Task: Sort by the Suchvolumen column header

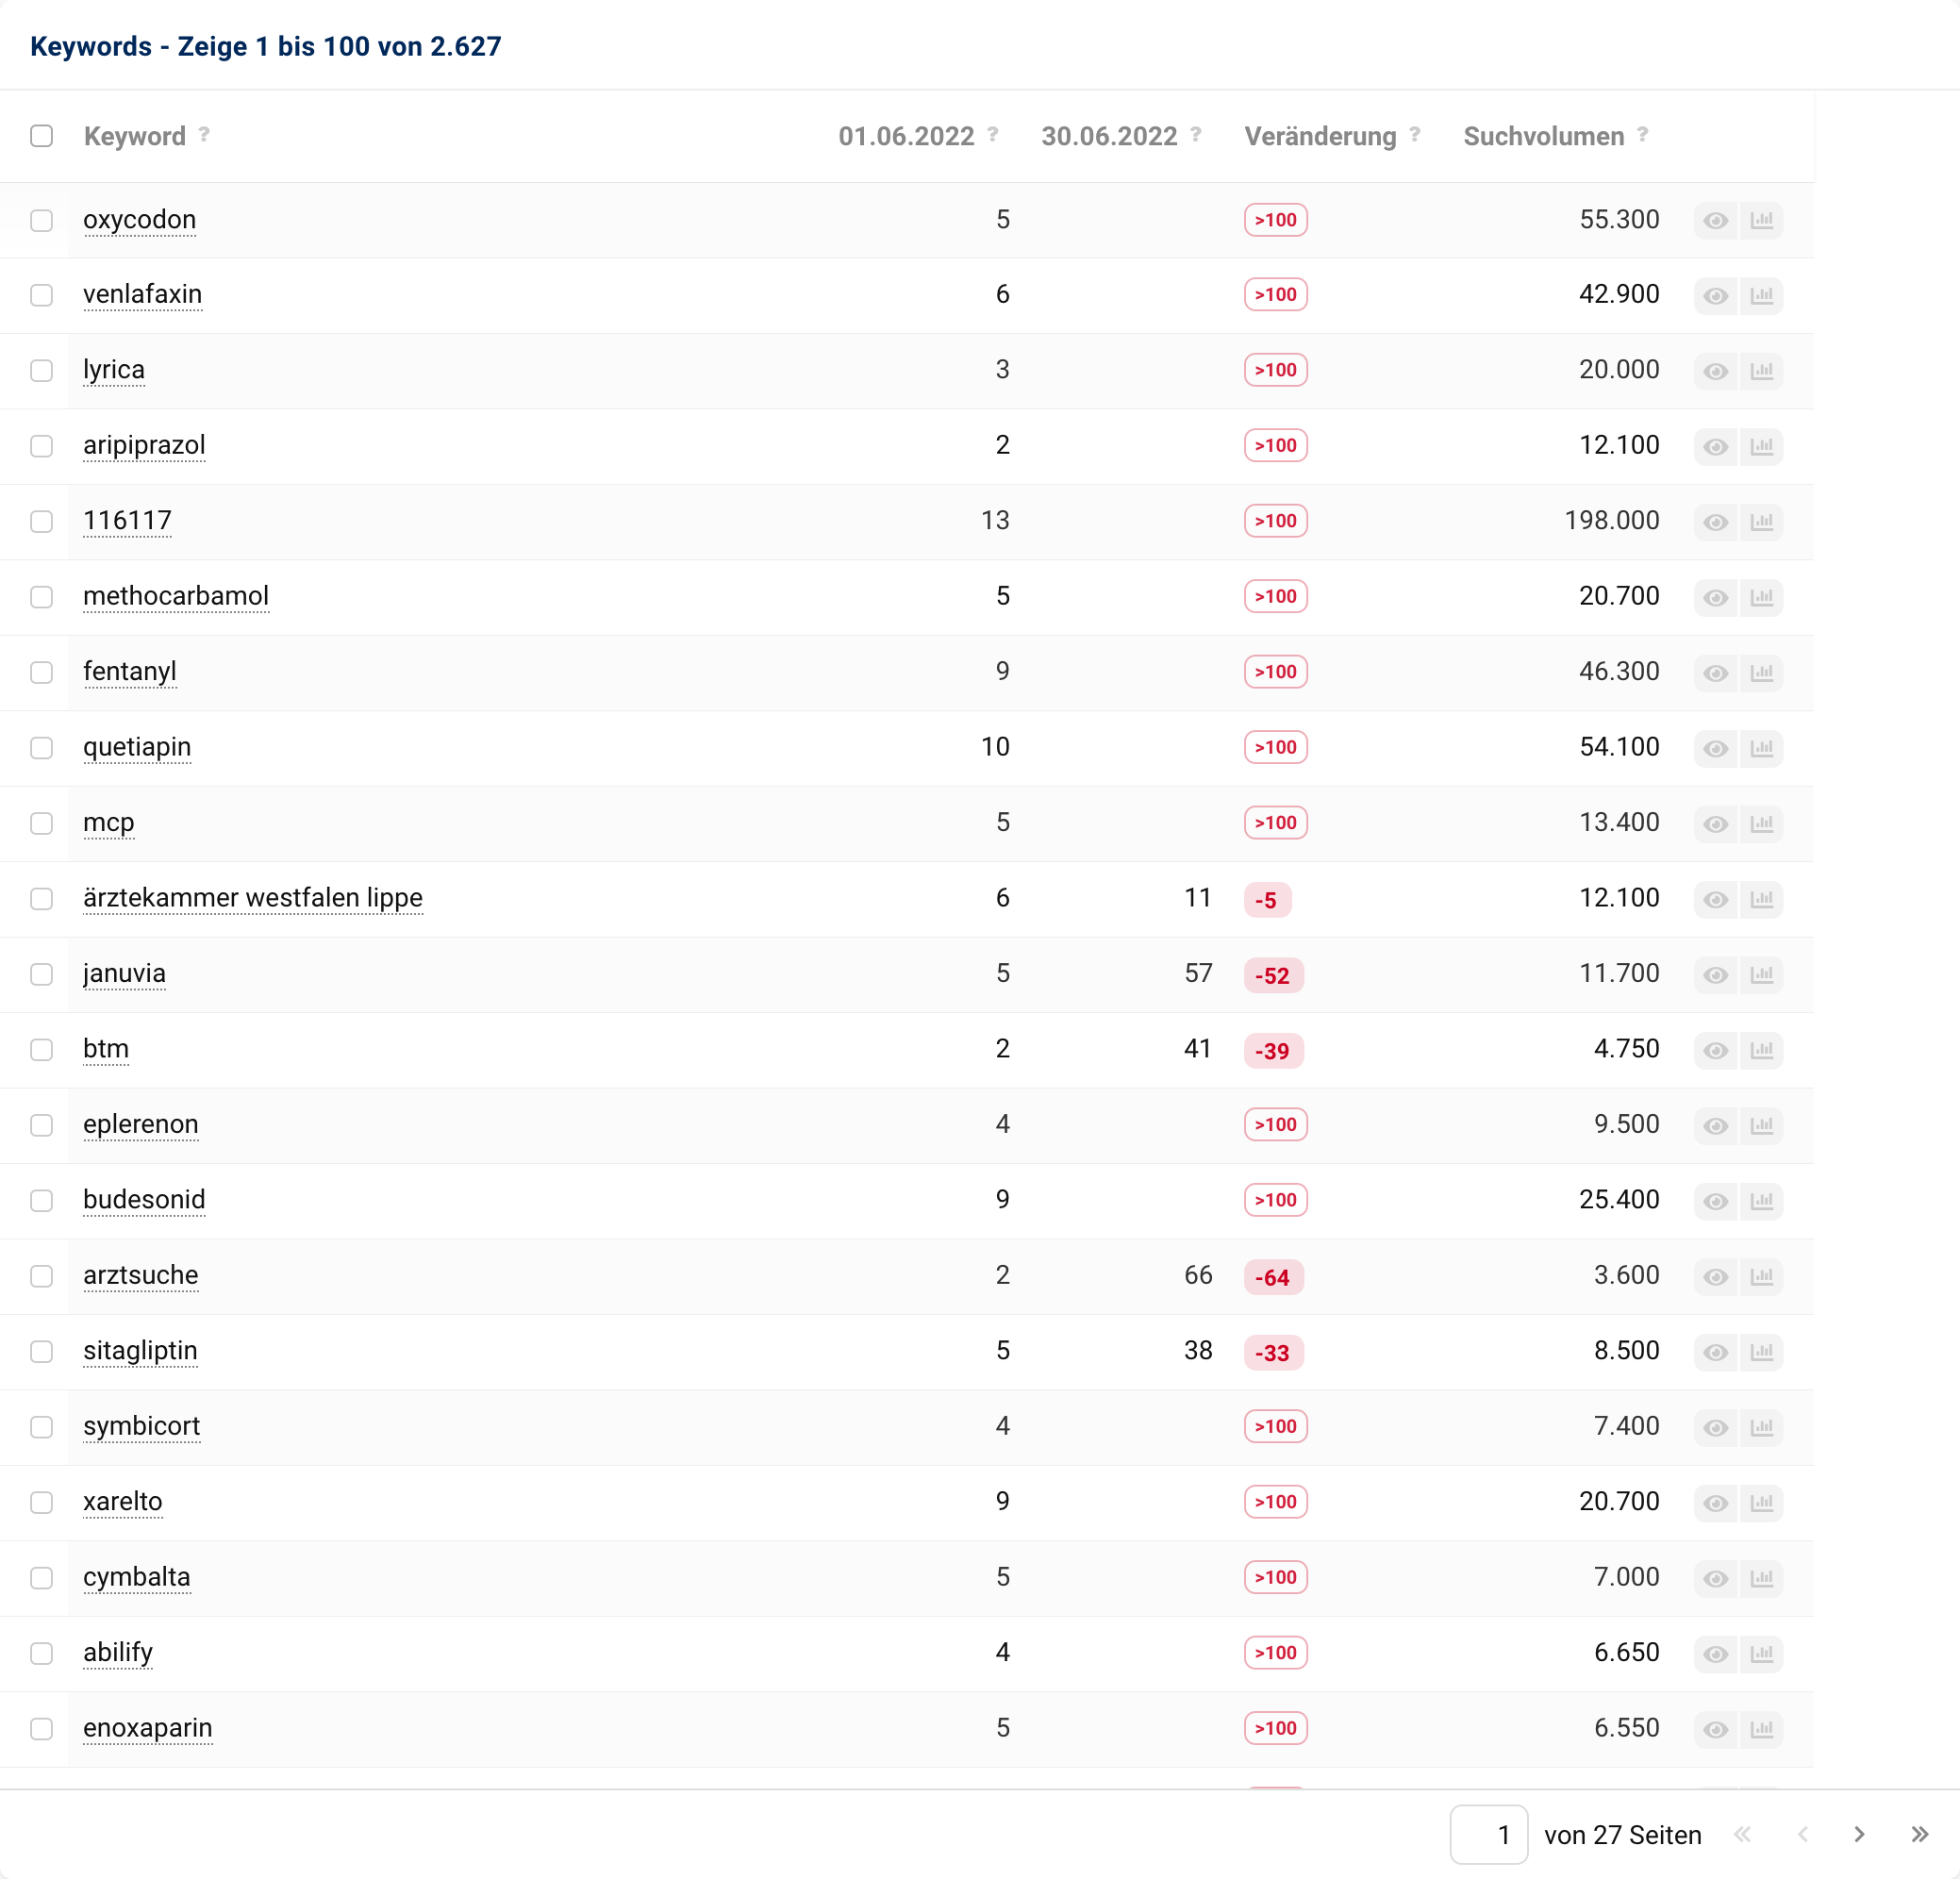Action: point(1543,136)
